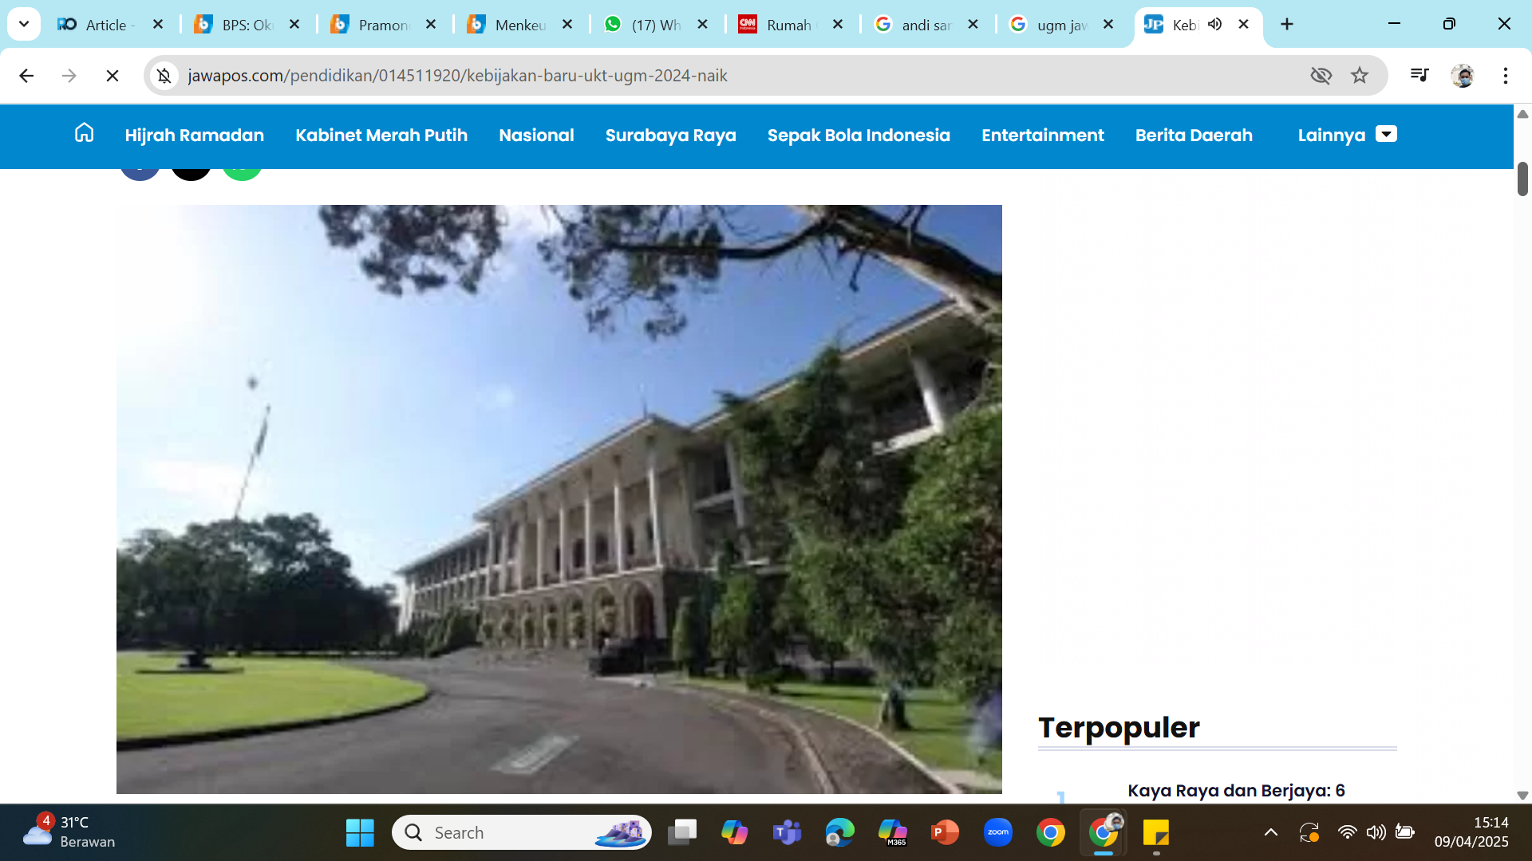Close the Article tab
Viewport: 1532px width, 861px height.
(158, 25)
